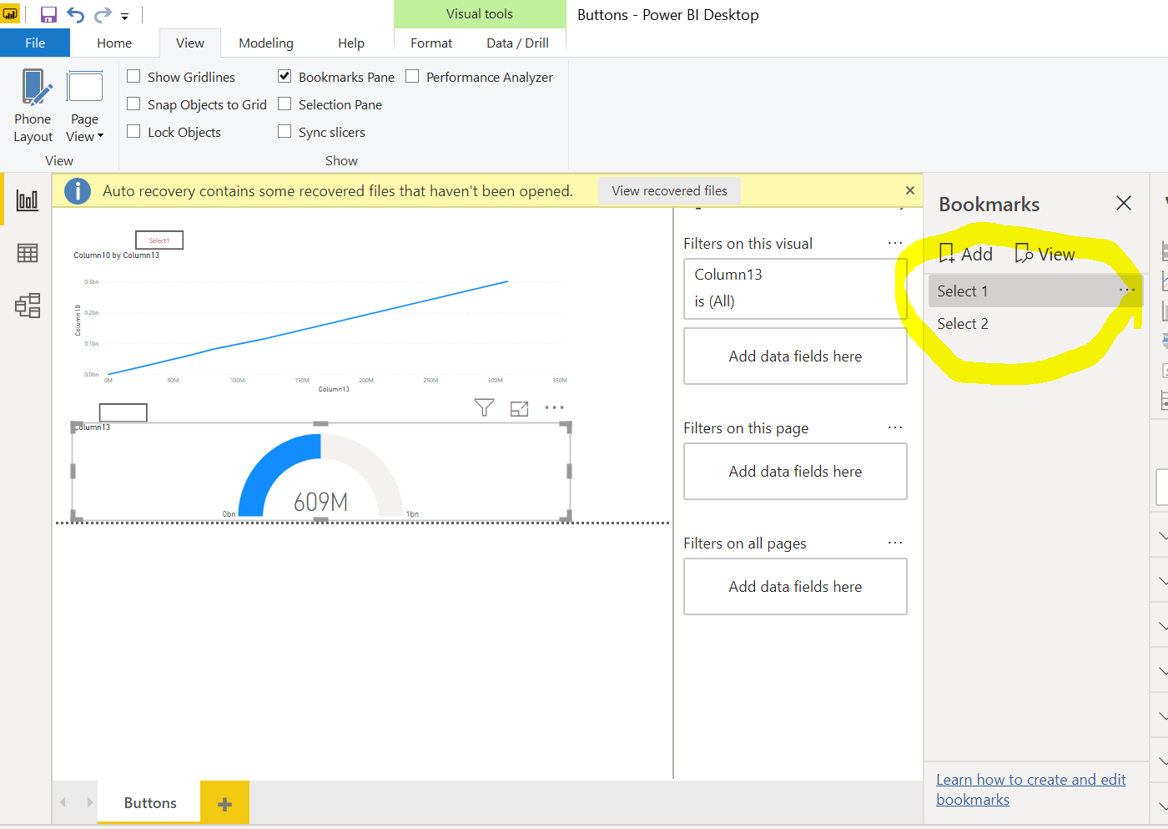Switch to Data view table icon

point(28,253)
